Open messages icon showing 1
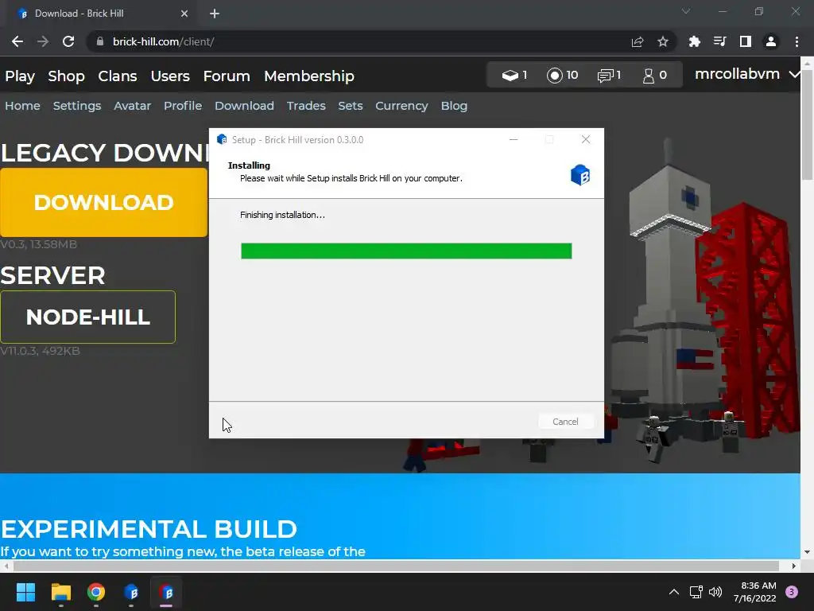 point(605,76)
